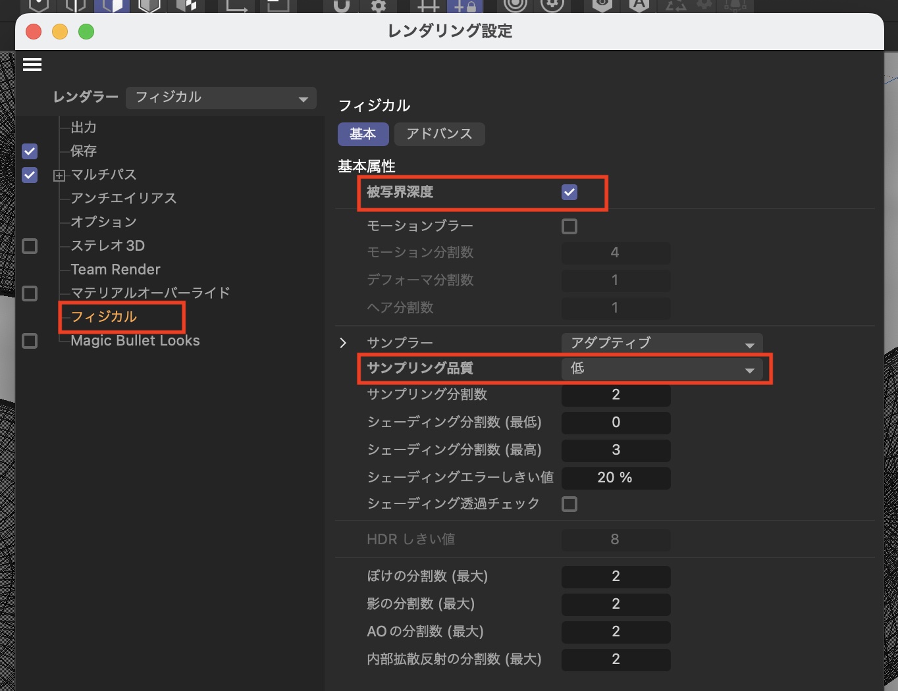Open the レンダラー dropdown
The image size is (898, 691).
221,98
